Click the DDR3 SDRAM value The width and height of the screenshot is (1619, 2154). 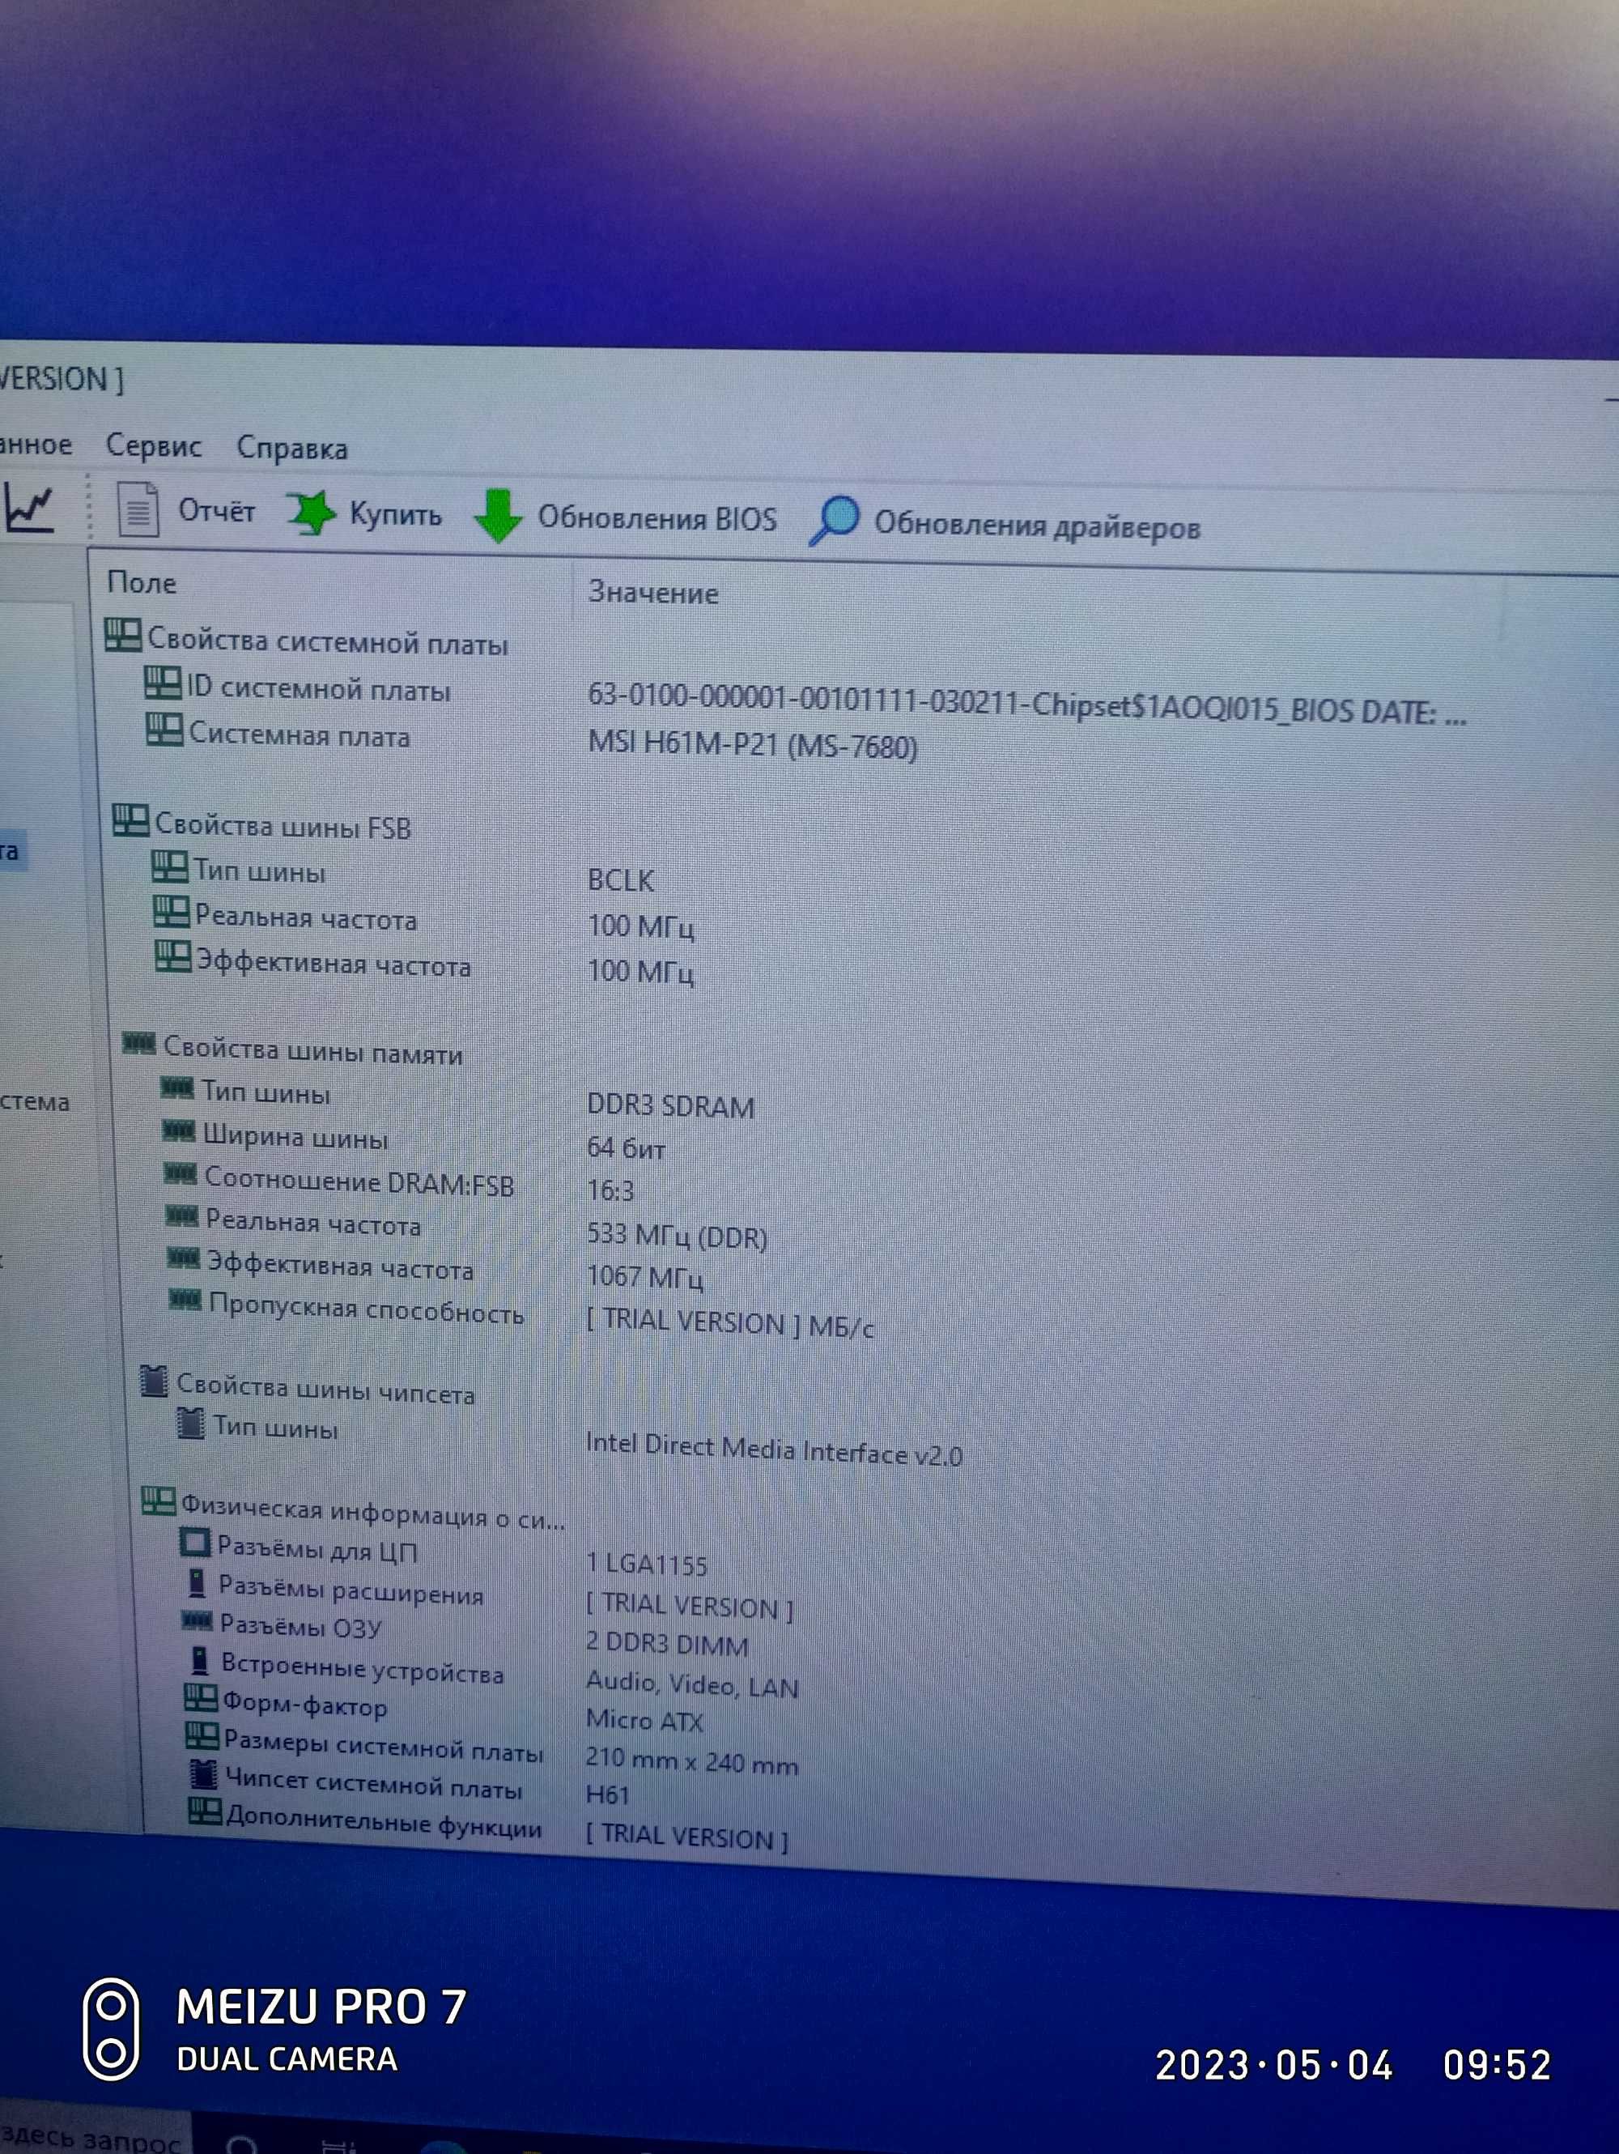[x=671, y=1105]
